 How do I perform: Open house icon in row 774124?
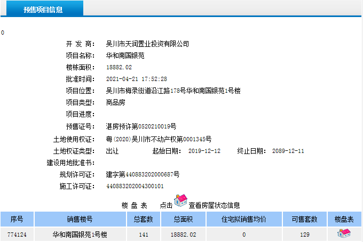tap(344, 233)
